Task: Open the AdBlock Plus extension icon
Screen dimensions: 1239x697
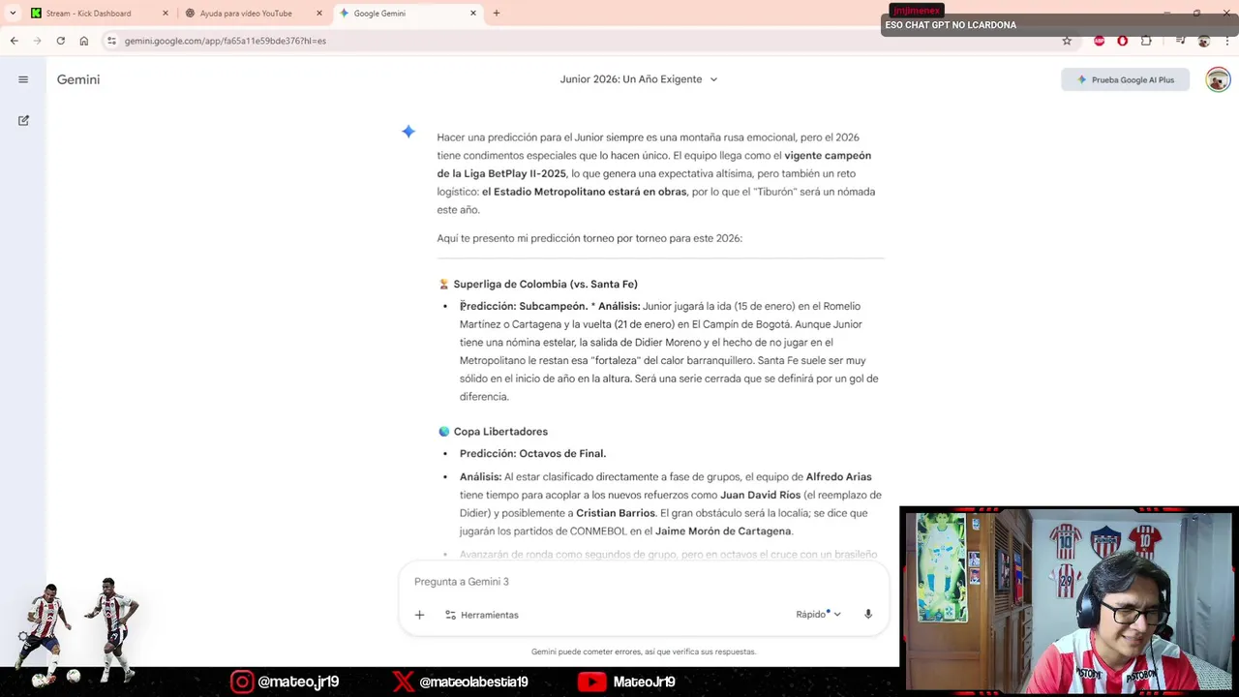Action: 1099,41
